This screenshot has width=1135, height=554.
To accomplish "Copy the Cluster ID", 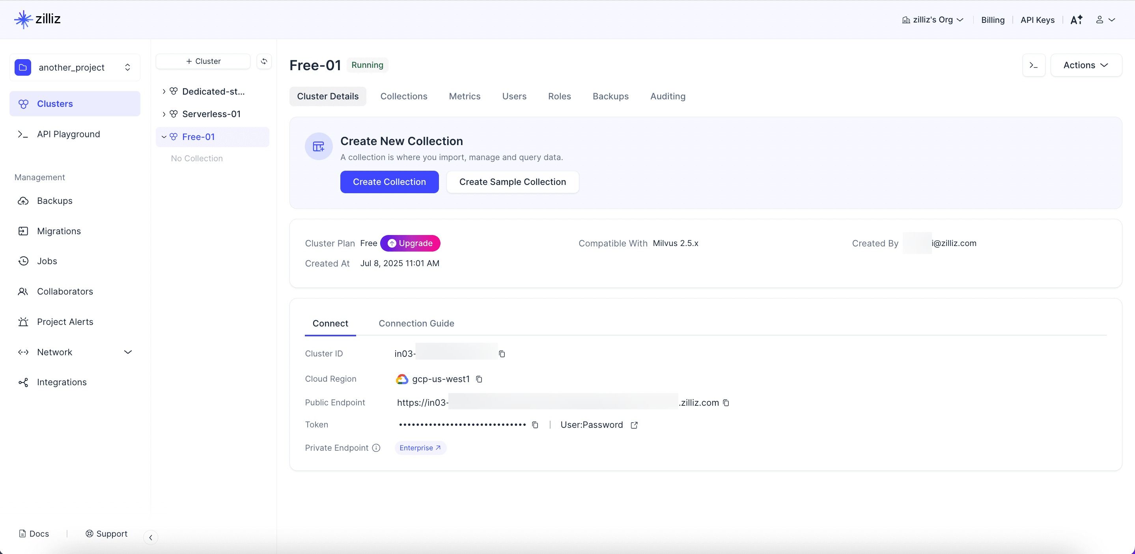I will point(502,354).
